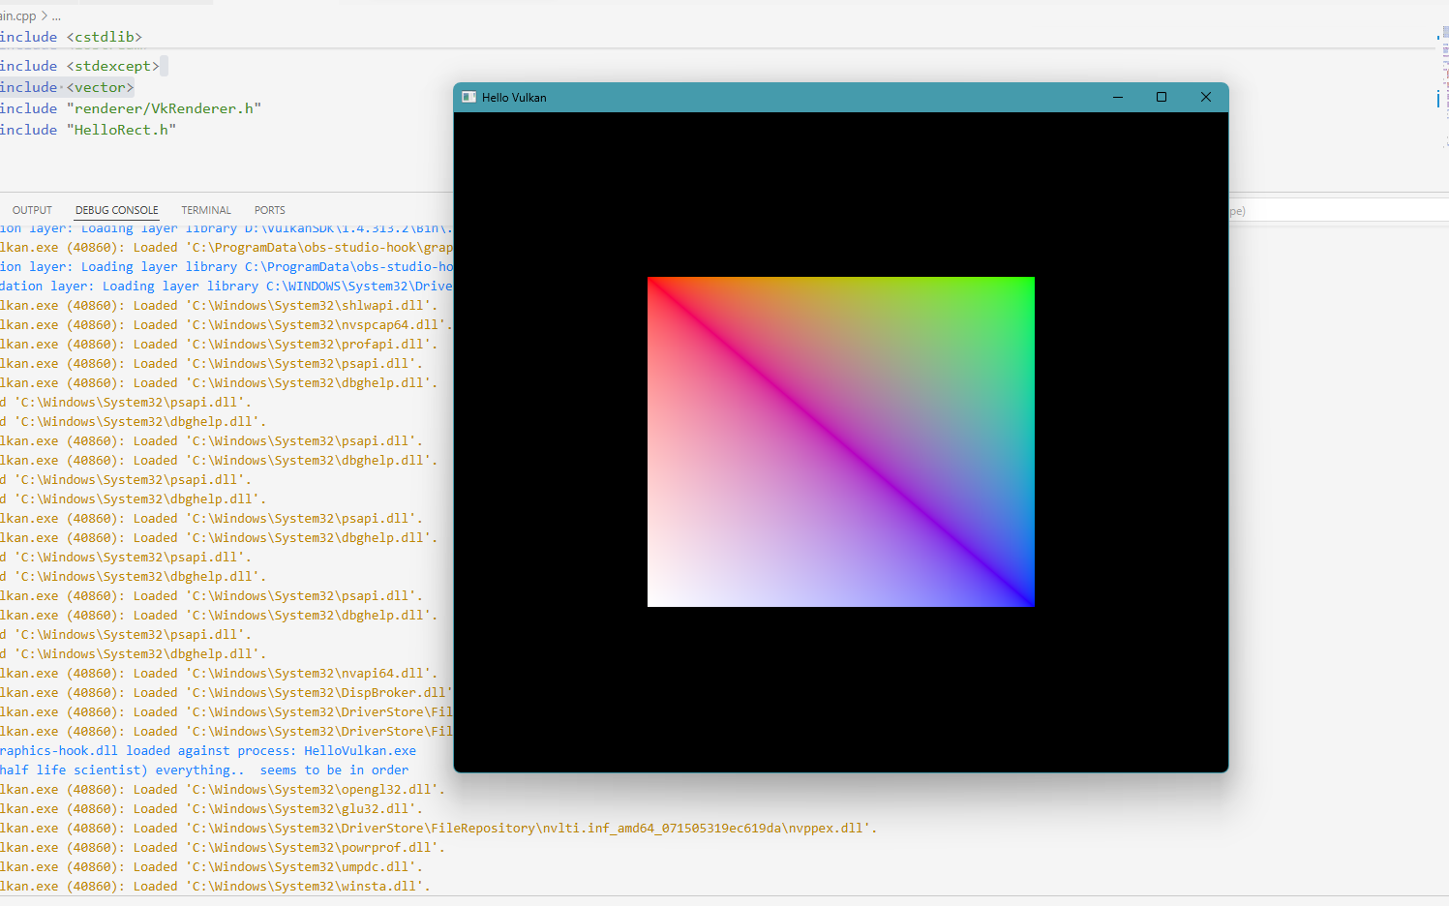
Task: Click the 'half life scientist' log message
Action: coord(204,770)
